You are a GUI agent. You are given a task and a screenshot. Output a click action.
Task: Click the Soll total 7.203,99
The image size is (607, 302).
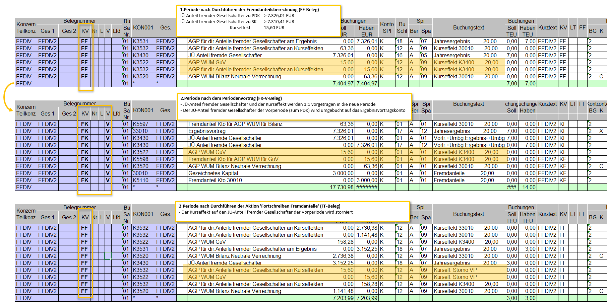pos(341,298)
